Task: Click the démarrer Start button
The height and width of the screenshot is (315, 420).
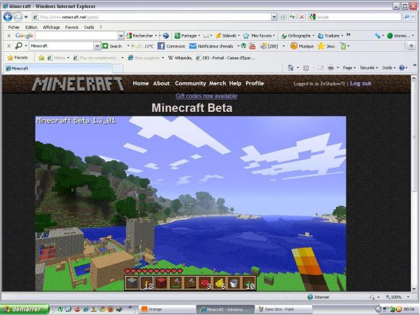Action: pyautogui.click(x=25, y=309)
